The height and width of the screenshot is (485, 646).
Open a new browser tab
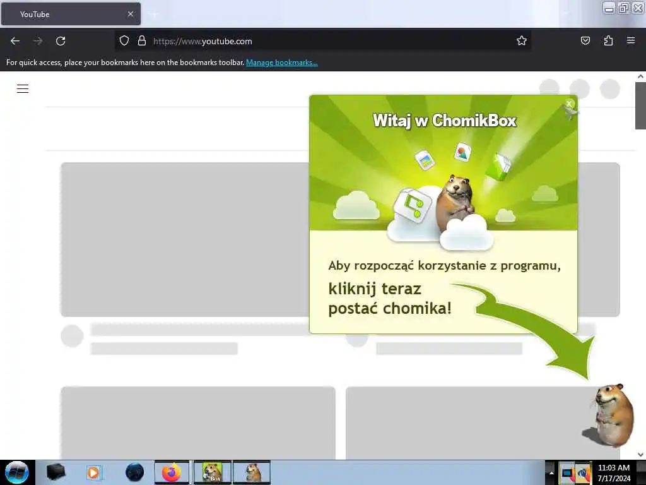tap(154, 15)
